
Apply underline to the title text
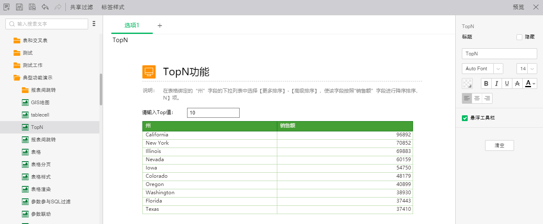507,83
